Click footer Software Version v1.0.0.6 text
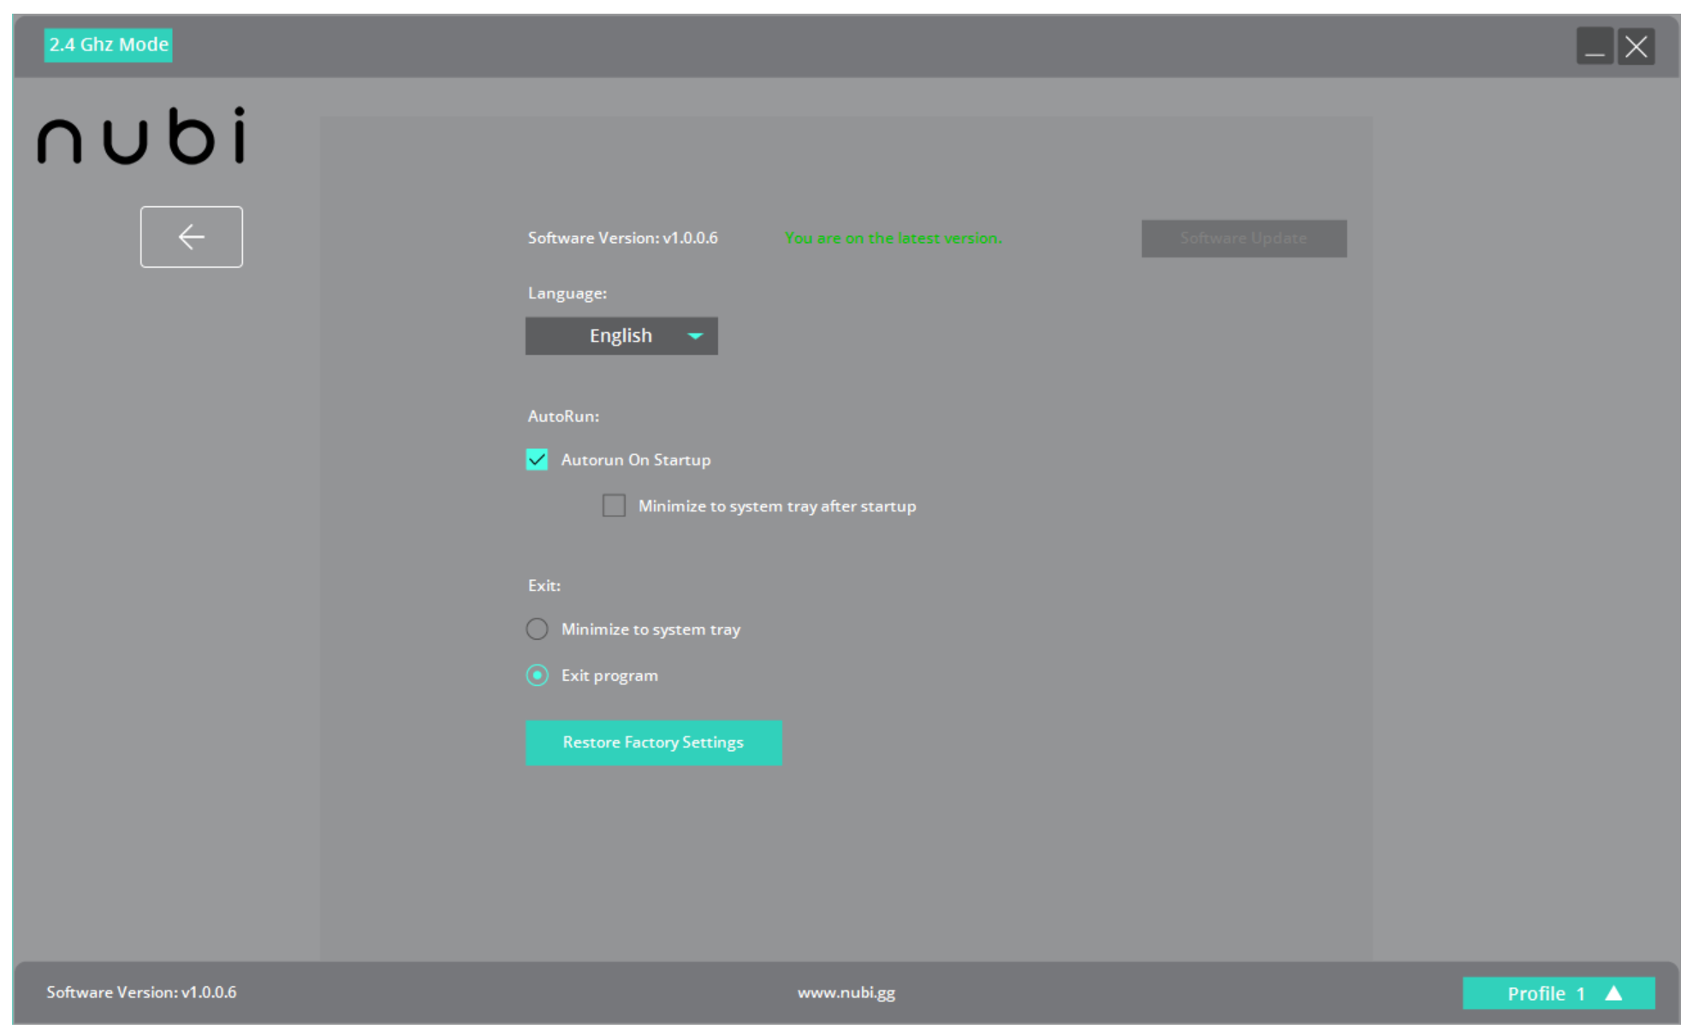Viewport: 1687px width, 1035px height. pos(141,992)
